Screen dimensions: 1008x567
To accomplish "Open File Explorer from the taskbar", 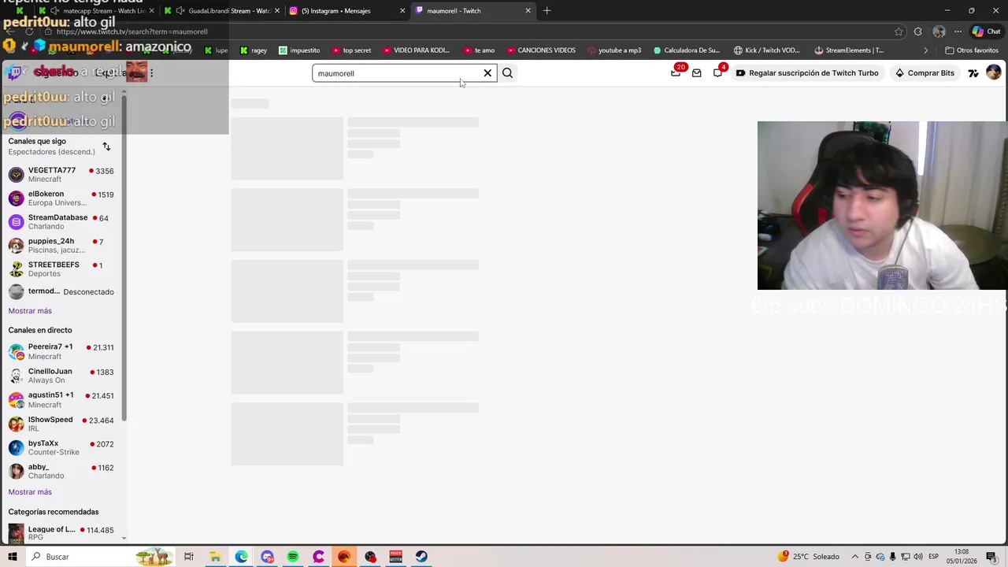I will pyautogui.click(x=215, y=557).
